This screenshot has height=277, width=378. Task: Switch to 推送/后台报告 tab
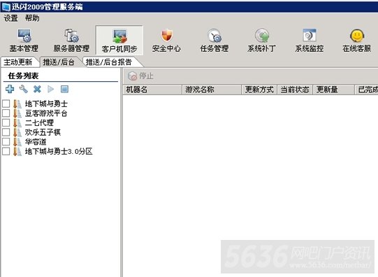point(109,62)
